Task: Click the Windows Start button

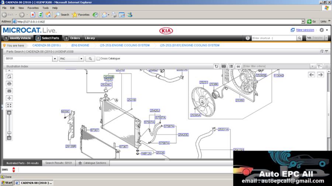Action: [x=7, y=183]
